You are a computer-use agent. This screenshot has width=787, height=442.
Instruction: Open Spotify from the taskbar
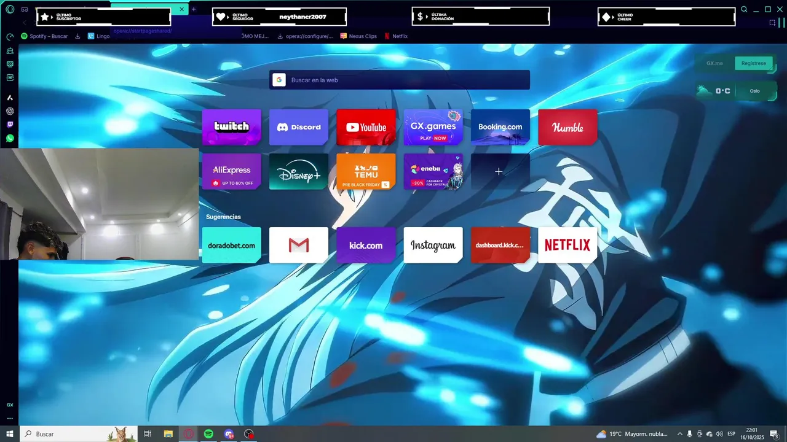208,434
